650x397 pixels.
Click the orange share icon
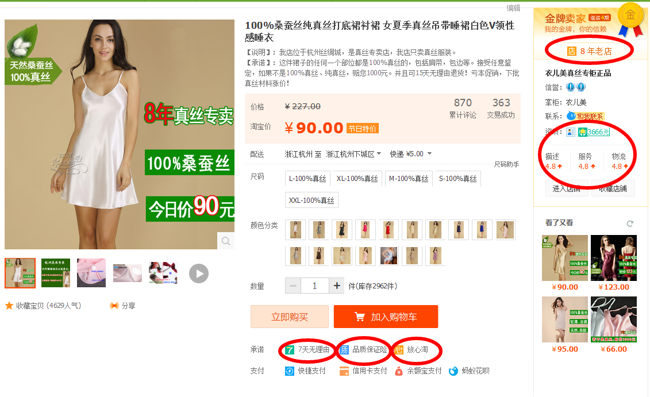pos(114,306)
